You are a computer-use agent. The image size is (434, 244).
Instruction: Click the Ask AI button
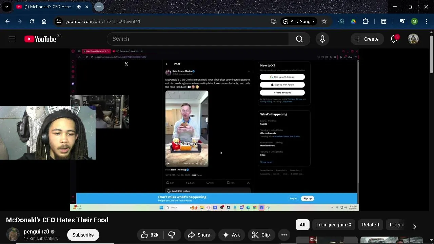pos(232,235)
